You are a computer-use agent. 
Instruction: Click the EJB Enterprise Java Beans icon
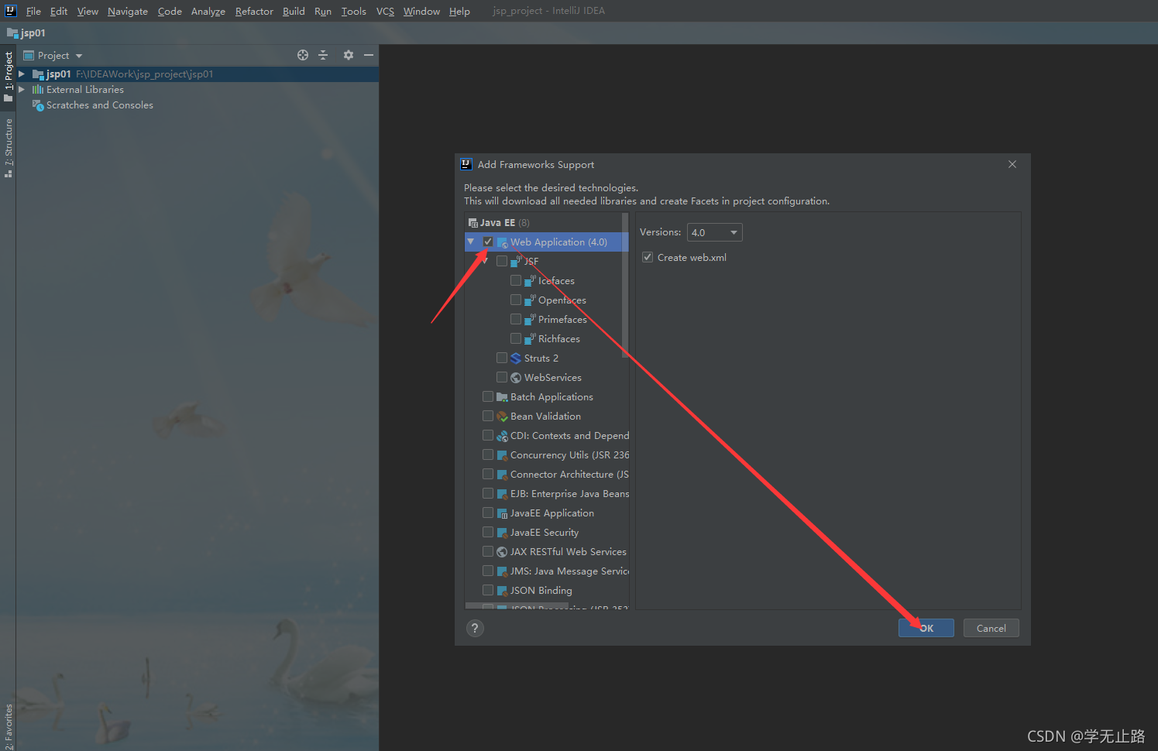pos(502,494)
